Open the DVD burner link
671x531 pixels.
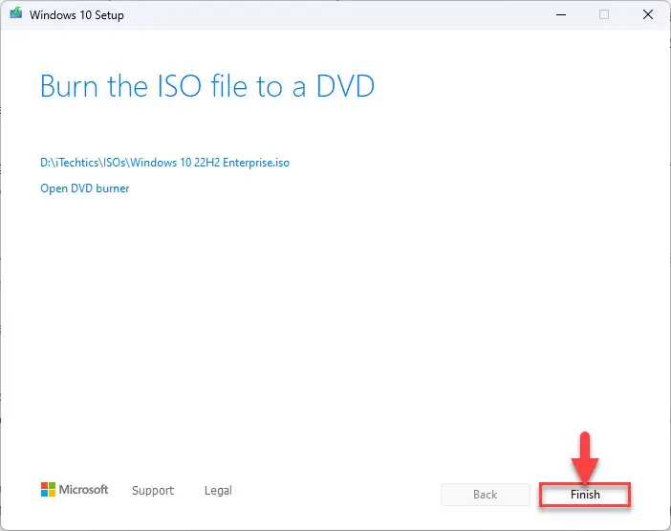point(85,188)
